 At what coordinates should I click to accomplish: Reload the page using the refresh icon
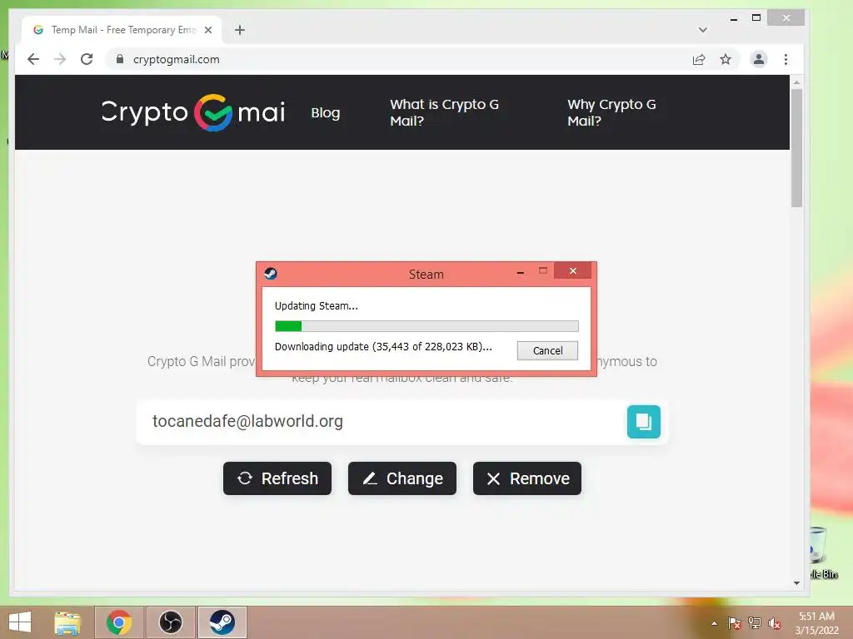(x=87, y=59)
